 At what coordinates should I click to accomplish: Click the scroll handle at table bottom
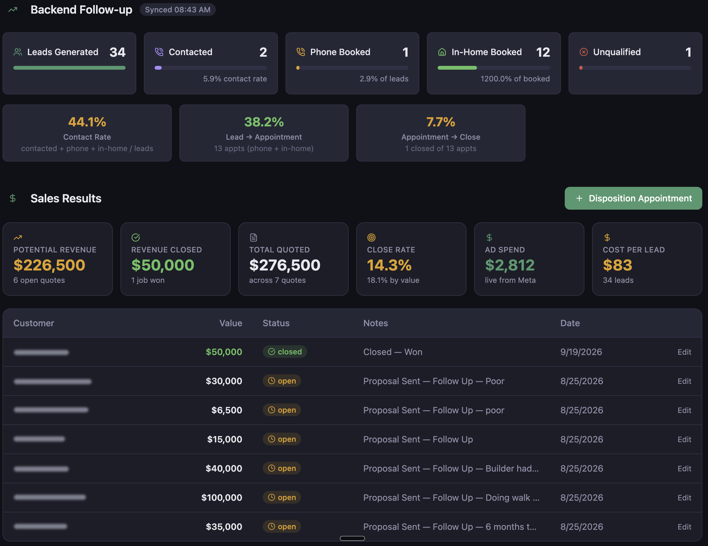(x=352, y=538)
